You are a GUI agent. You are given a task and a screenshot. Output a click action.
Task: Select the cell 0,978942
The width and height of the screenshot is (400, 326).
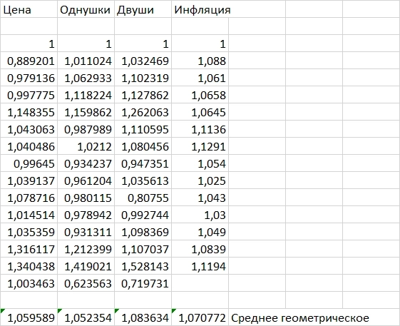(x=86, y=215)
